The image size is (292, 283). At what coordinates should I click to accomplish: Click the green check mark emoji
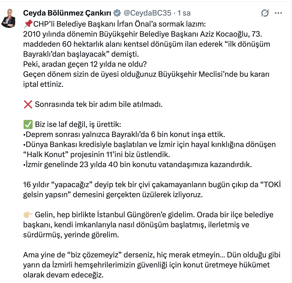click(28, 124)
